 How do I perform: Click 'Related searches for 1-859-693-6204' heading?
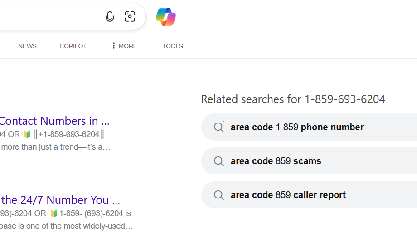pyautogui.click(x=293, y=99)
